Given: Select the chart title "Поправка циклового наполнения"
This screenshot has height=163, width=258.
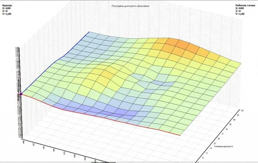Looking at the screenshot, I should (130, 6).
